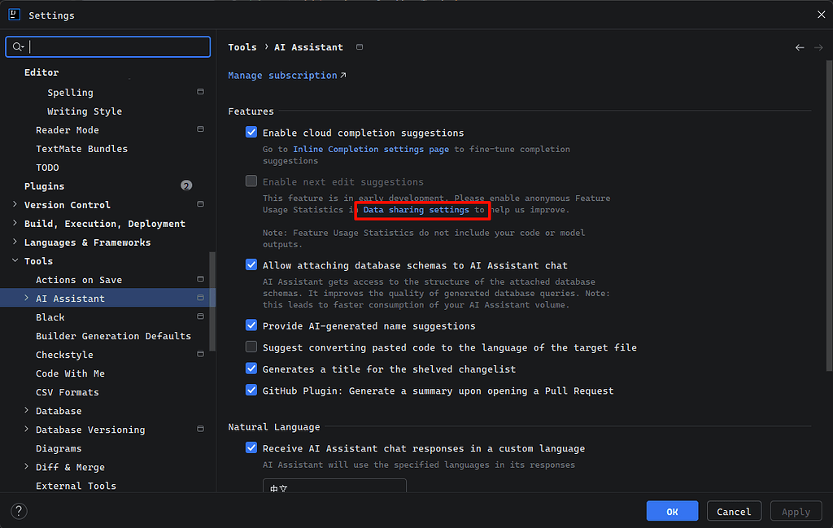Click the project-level icon next to Version Control
Image resolution: width=833 pixels, height=528 pixels.
coord(200,204)
